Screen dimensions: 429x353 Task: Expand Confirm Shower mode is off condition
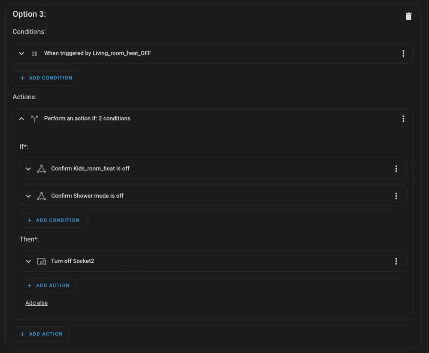[x=28, y=196]
